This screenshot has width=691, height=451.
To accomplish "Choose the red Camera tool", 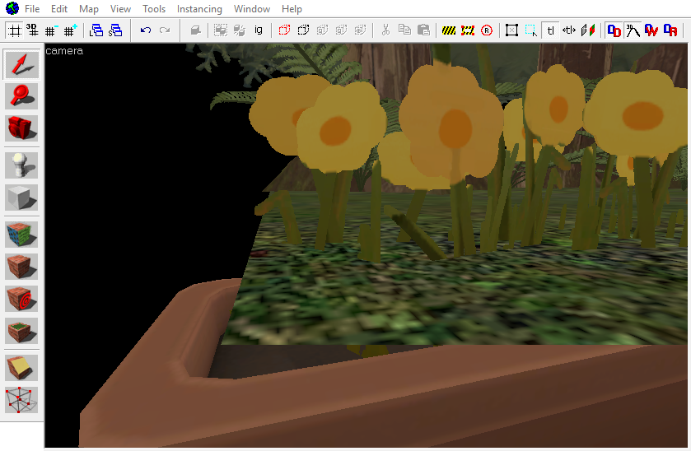I will [x=21, y=128].
